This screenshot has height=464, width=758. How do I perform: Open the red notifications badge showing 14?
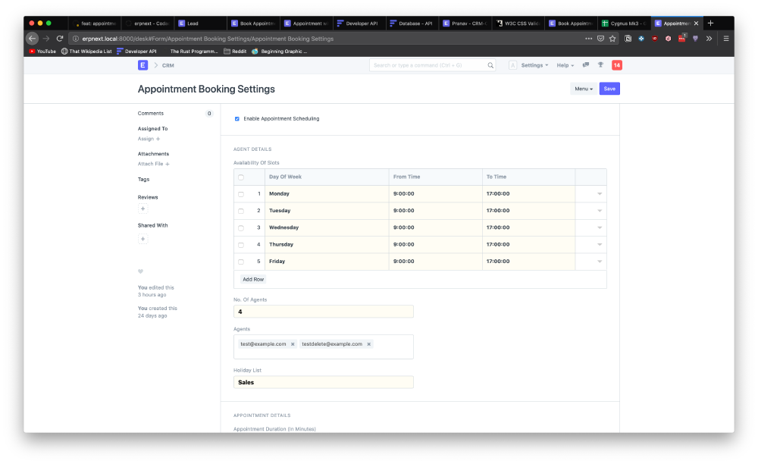[616, 65]
